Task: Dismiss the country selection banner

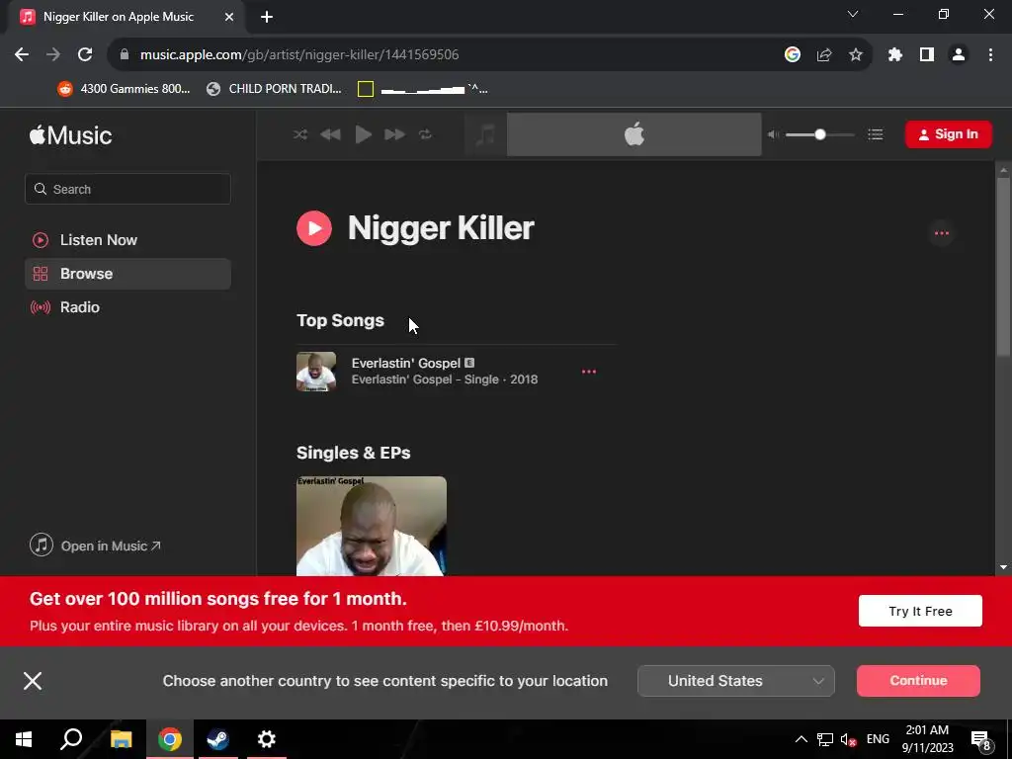Action: (33, 680)
